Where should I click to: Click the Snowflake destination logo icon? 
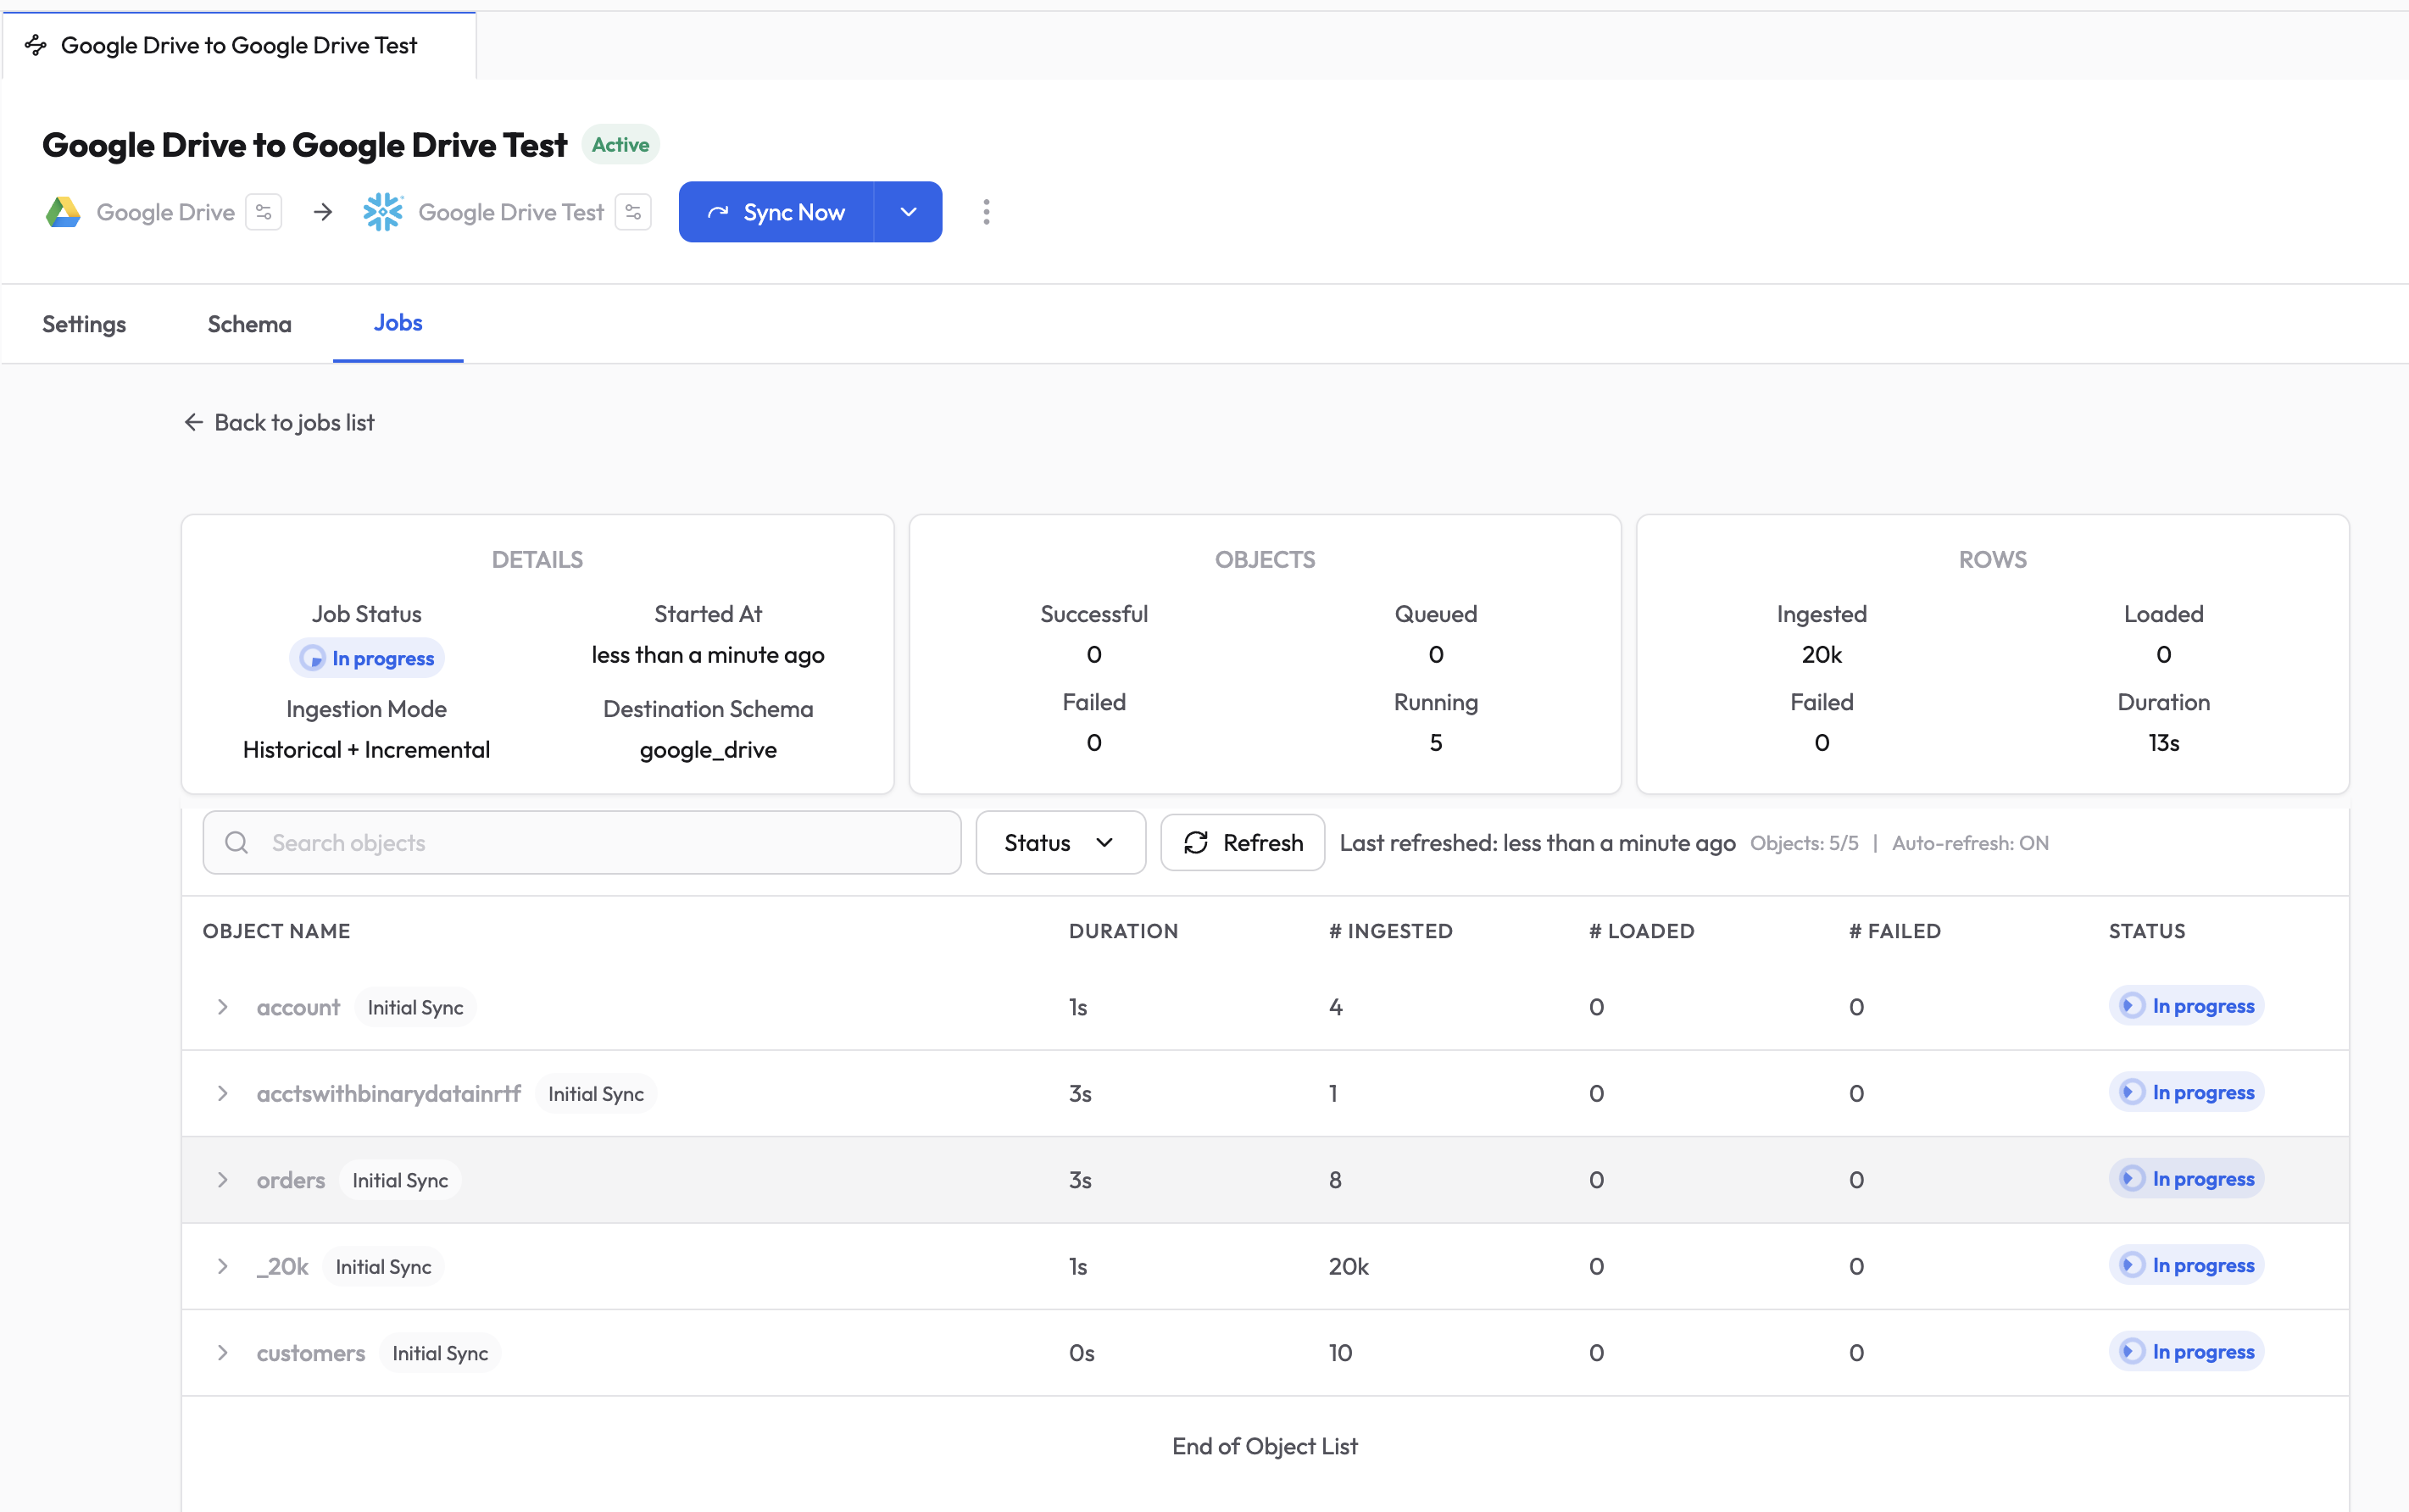383,212
